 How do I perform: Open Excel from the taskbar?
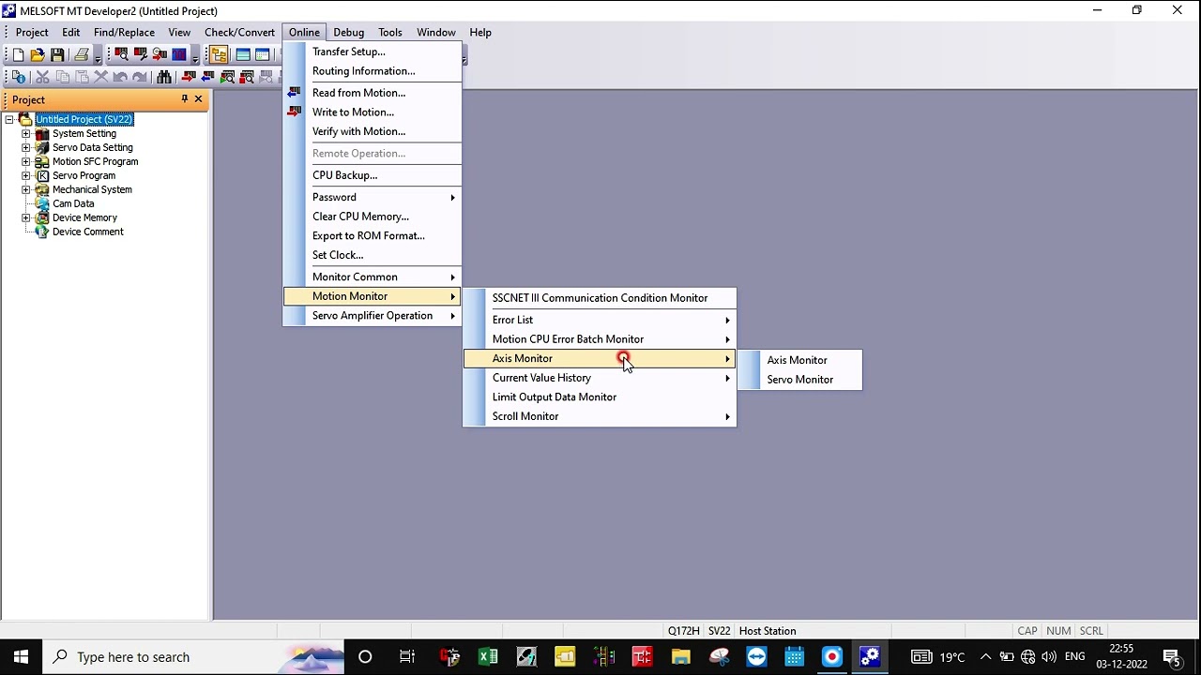pyautogui.click(x=488, y=656)
